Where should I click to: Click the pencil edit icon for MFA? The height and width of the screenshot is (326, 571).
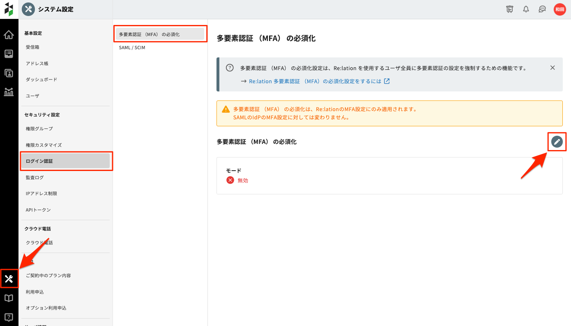point(557,142)
